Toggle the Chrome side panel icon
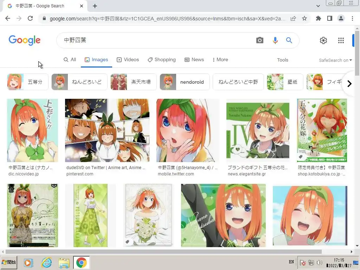Viewport: 360px width, 270px height. [x=330, y=18]
